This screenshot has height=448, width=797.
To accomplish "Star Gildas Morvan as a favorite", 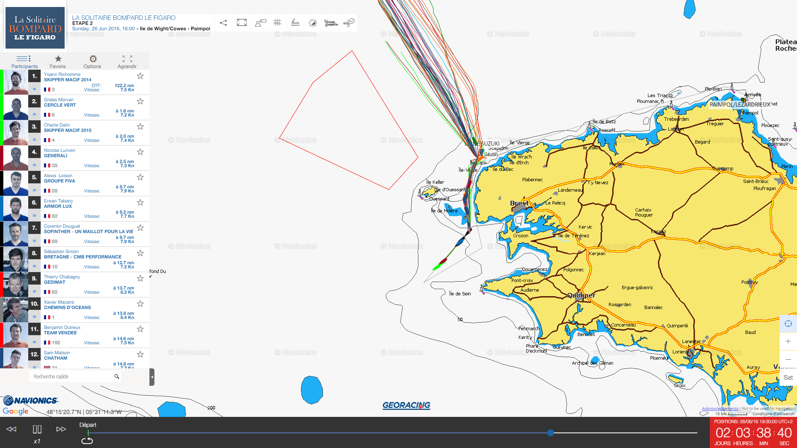I will click(140, 101).
